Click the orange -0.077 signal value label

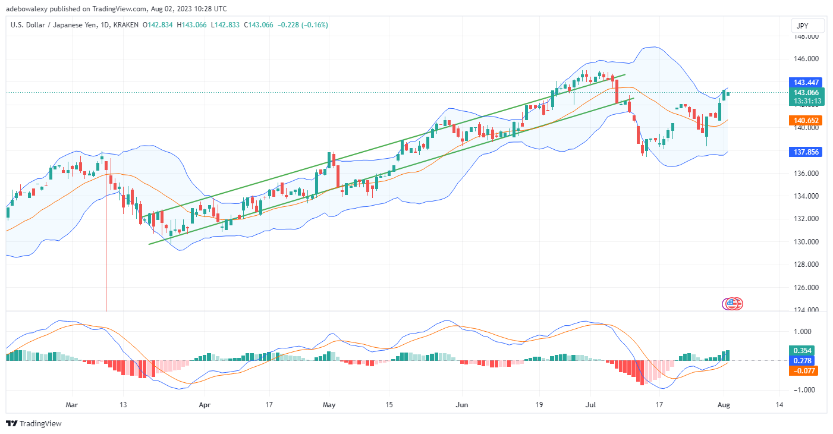click(803, 370)
